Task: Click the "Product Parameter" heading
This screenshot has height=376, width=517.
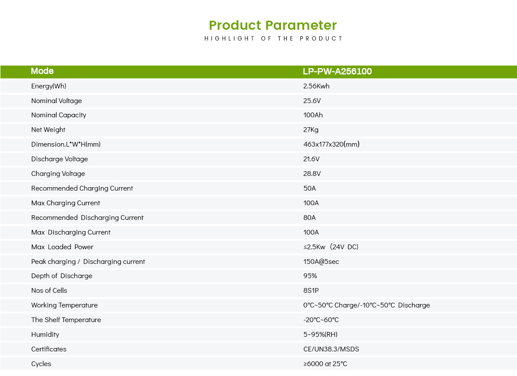Action: coord(273,25)
